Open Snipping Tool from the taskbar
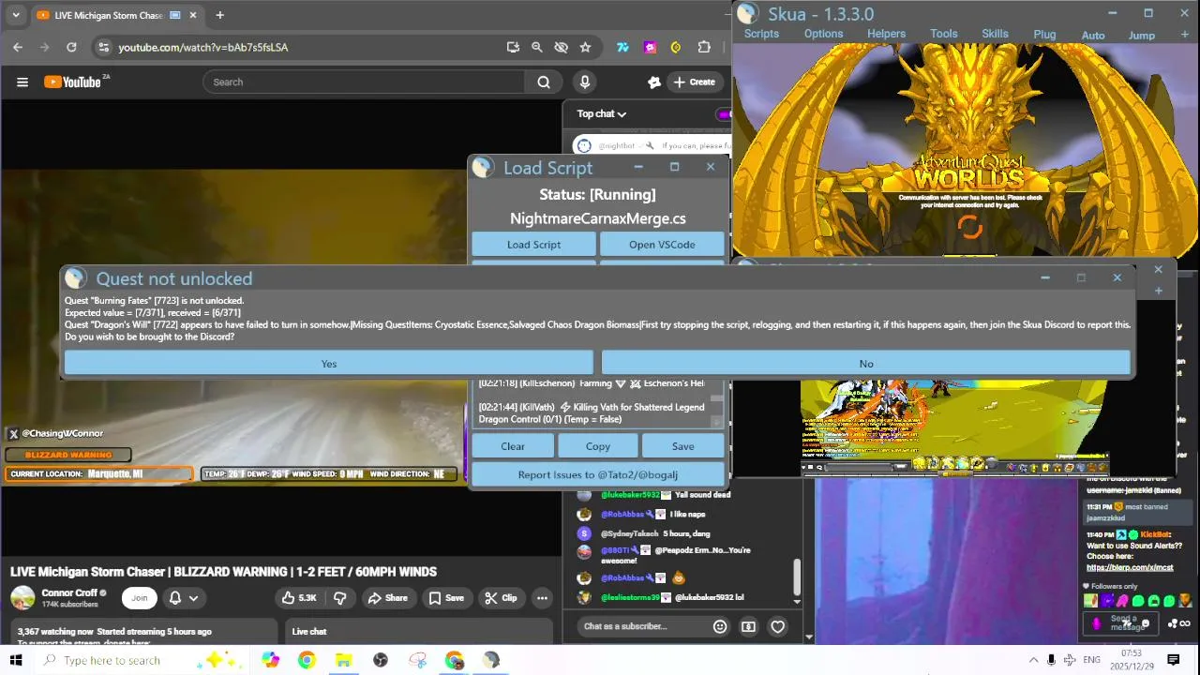1200x675 pixels. (x=417, y=660)
